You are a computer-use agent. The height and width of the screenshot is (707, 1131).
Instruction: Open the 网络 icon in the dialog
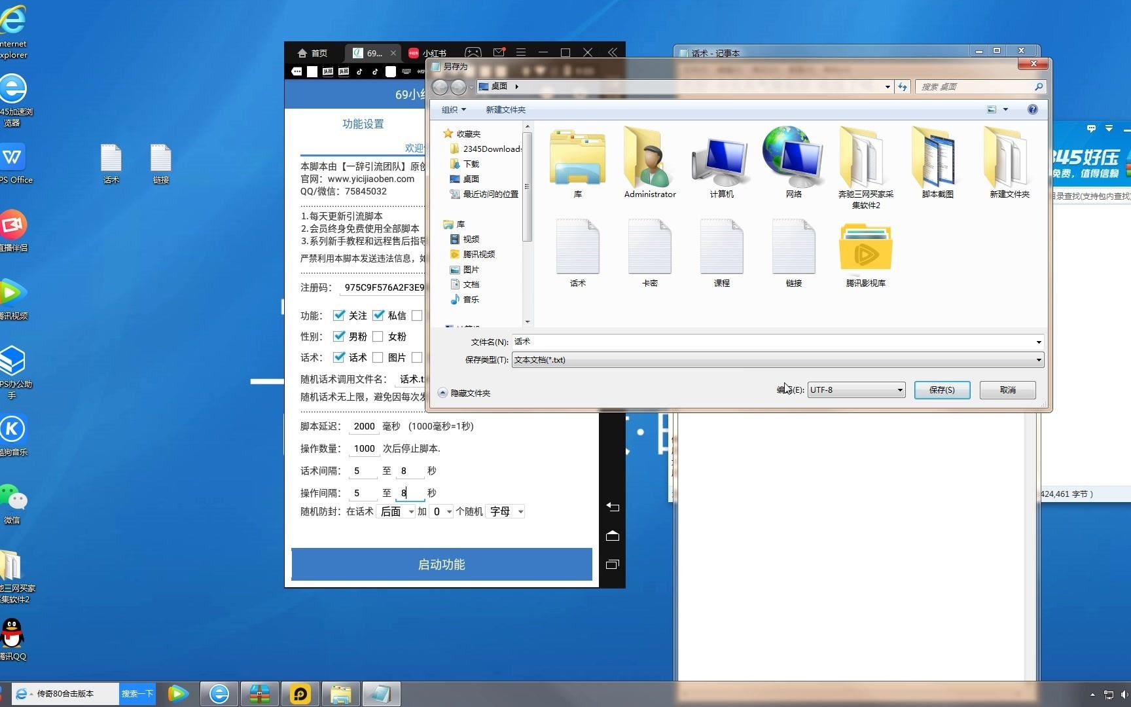[794, 162]
